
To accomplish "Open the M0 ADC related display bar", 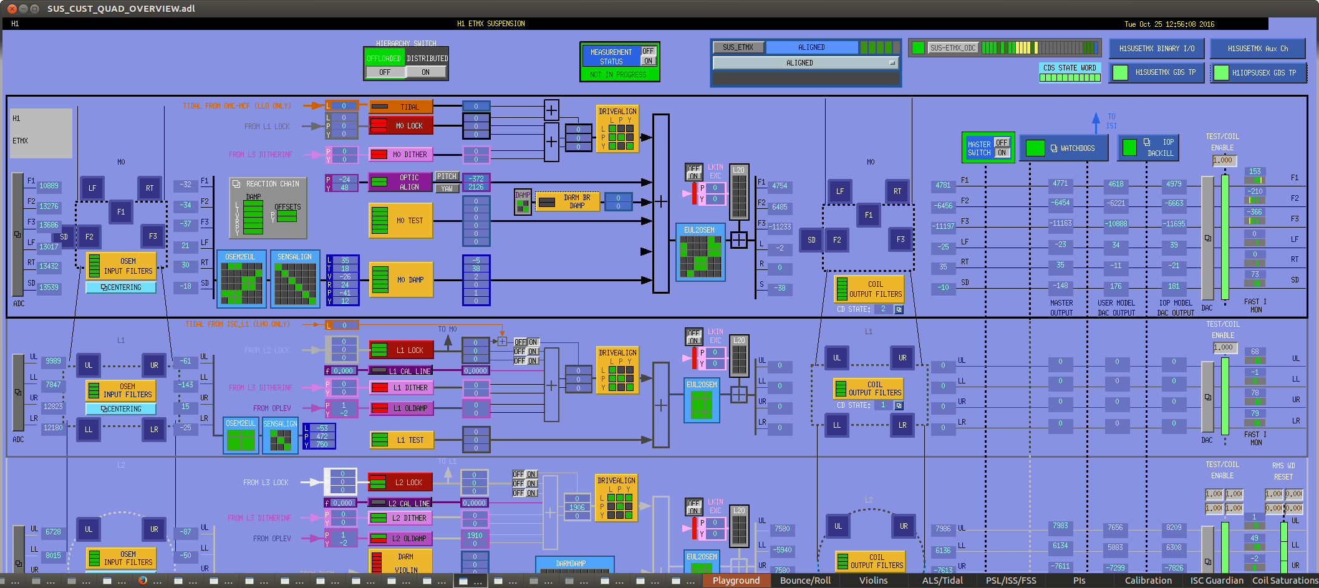I will 18,234.
